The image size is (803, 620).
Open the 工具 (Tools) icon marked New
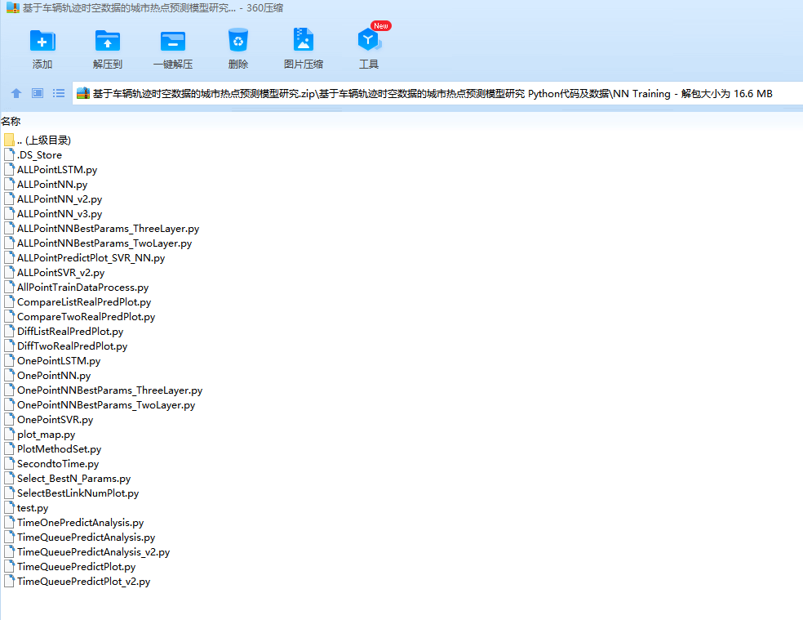point(370,39)
